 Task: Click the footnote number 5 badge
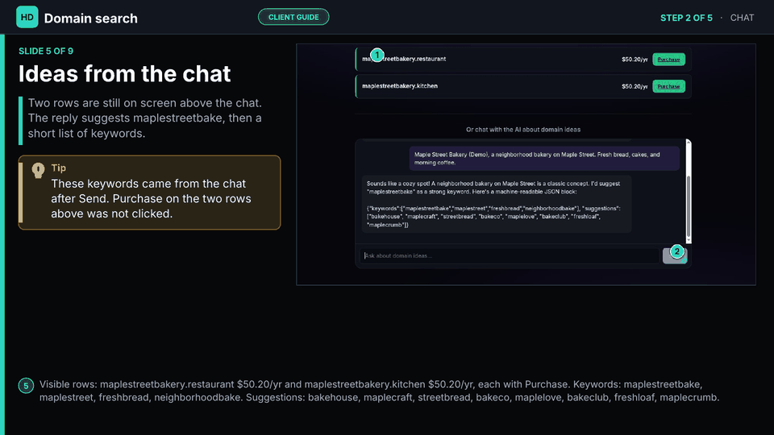(x=26, y=386)
